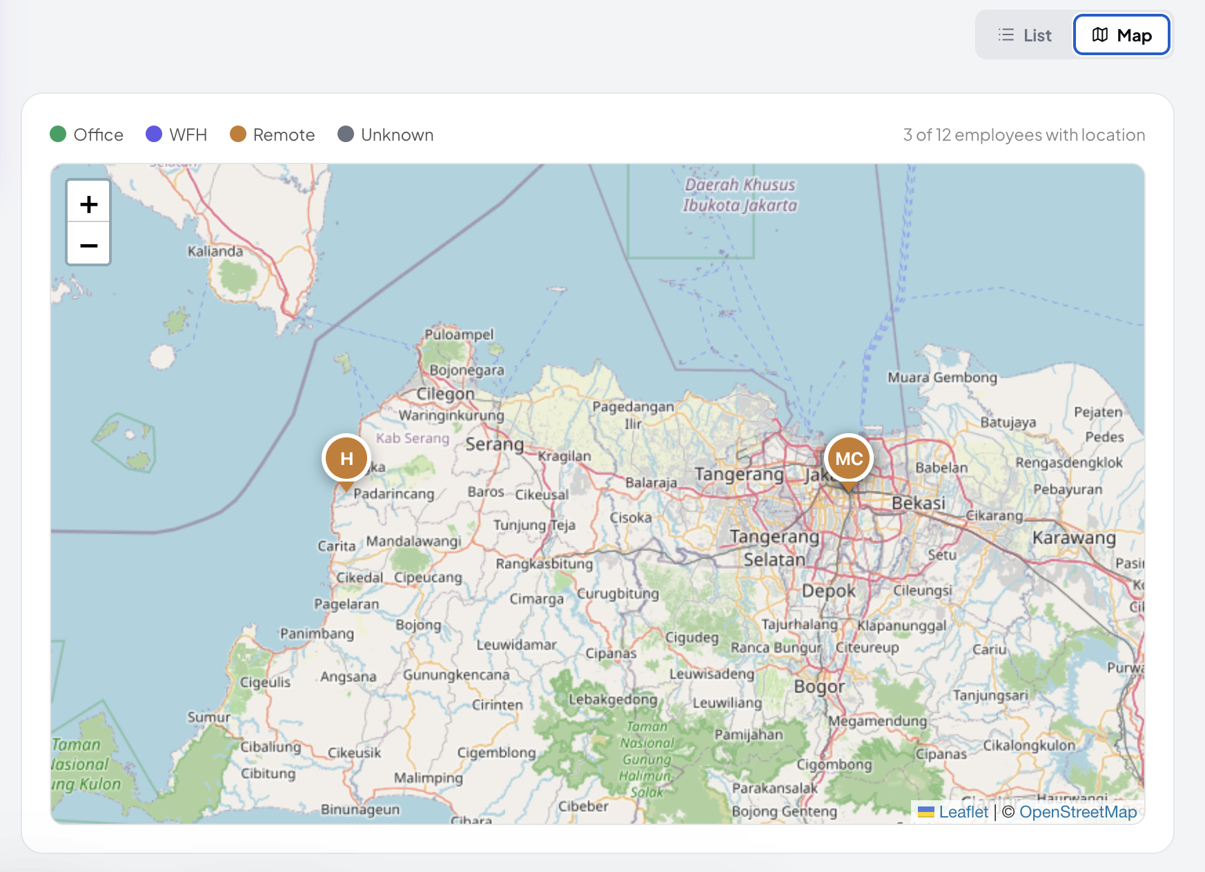Click the Bogor city label on map
Viewport: 1205px width, 872px height.
819,686
